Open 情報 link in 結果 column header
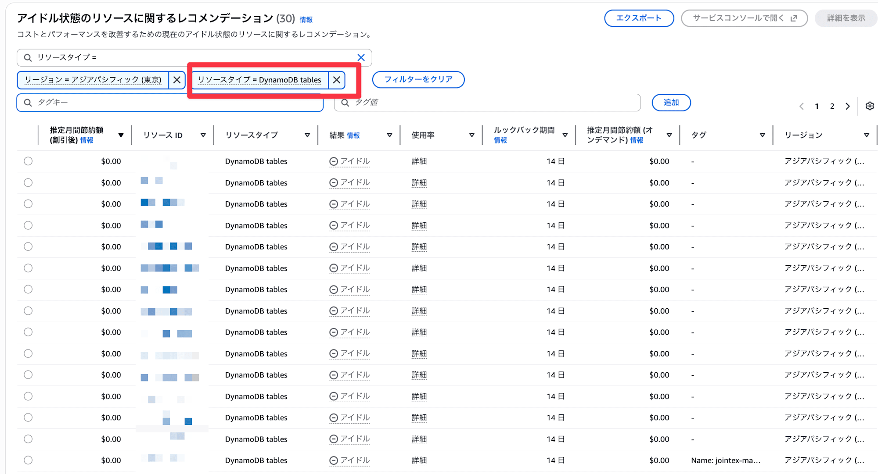The width and height of the screenshot is (878, 474). click(x=353, y=135)
